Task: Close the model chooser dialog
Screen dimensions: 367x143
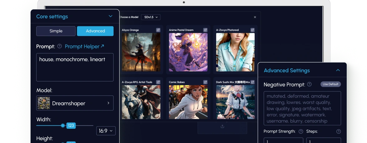Action: 255,17
